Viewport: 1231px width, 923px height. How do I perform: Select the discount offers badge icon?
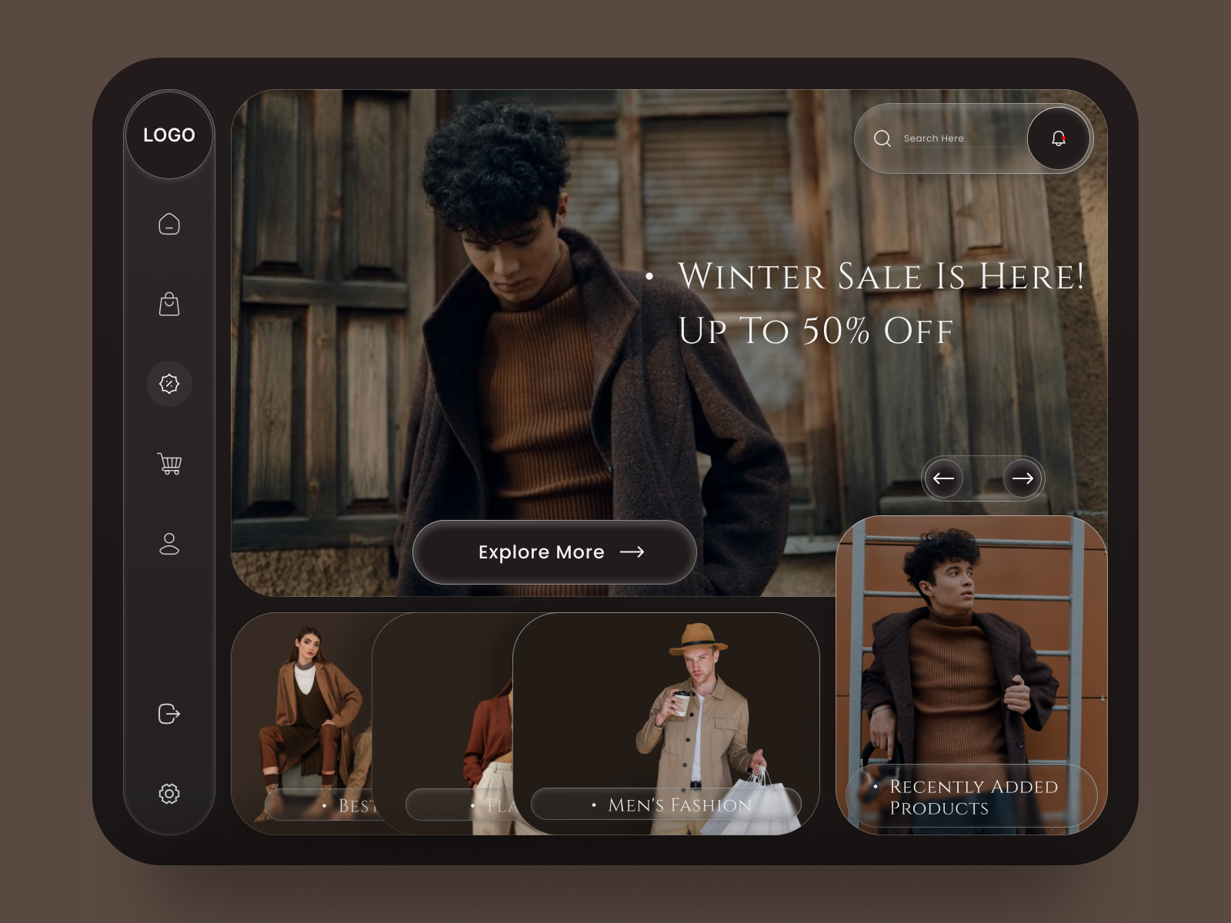point(169,384)
